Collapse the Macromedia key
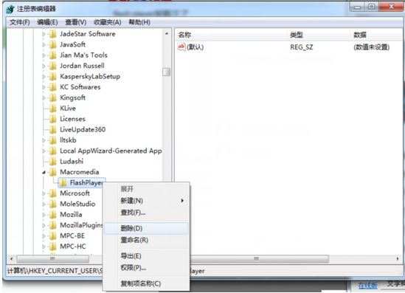The image size is (405, 293). [x=44, y=173]
